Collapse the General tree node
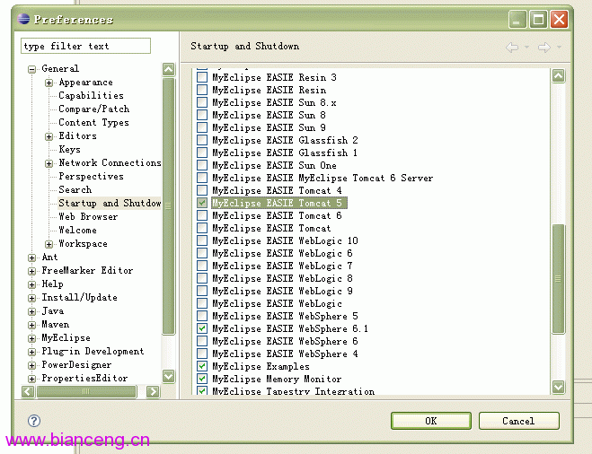592x454 pixels. 31,69
